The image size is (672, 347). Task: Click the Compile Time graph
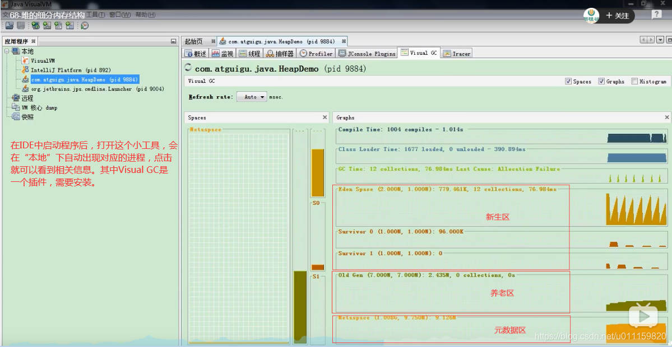[502, 137]
